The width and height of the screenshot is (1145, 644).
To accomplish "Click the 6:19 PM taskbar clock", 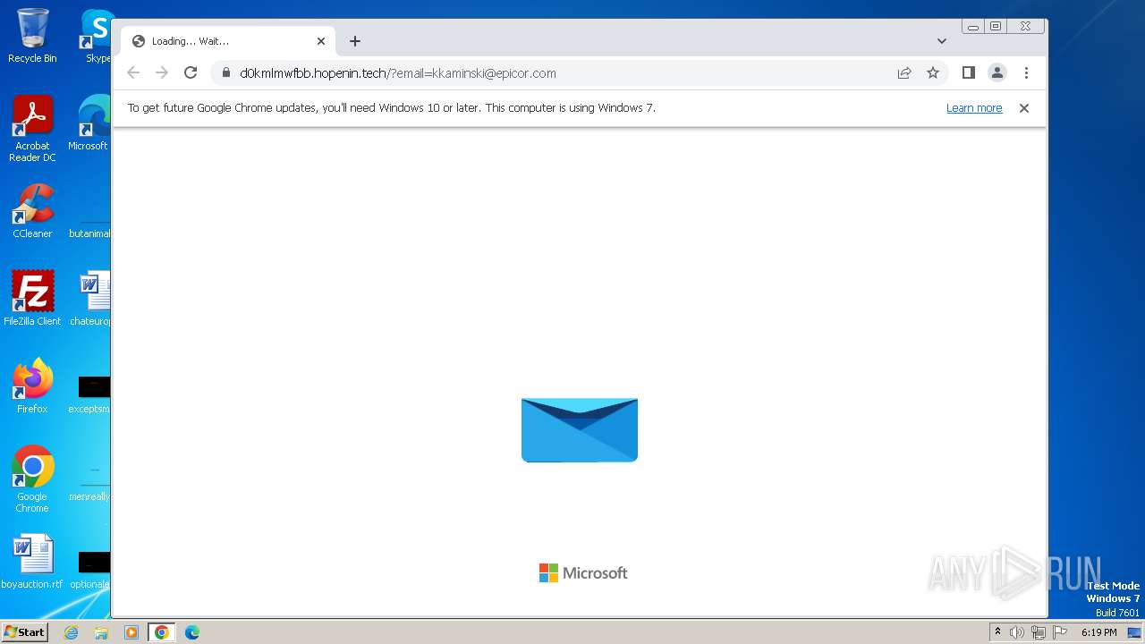I will 1098,632.
